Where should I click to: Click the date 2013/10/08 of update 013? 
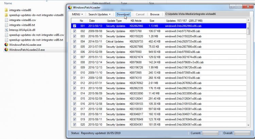coord(95,88)
